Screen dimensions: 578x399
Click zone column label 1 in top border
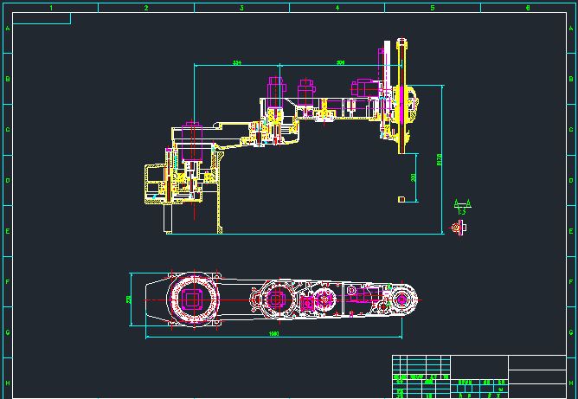[51, 8]
